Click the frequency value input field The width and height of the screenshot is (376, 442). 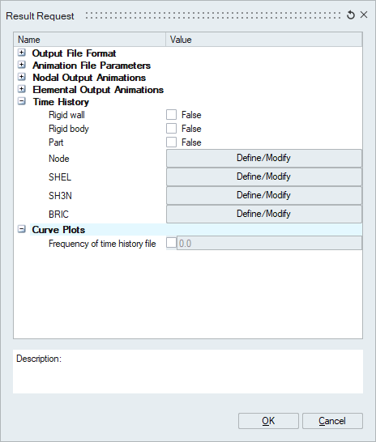click(x=269, y=244)
